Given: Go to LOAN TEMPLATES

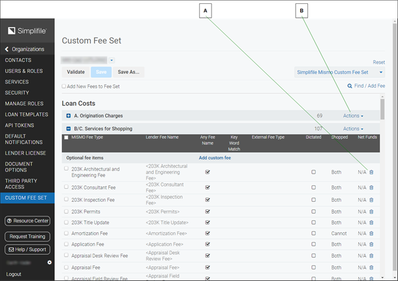Looking at the screenshot, I should (27, 114).
